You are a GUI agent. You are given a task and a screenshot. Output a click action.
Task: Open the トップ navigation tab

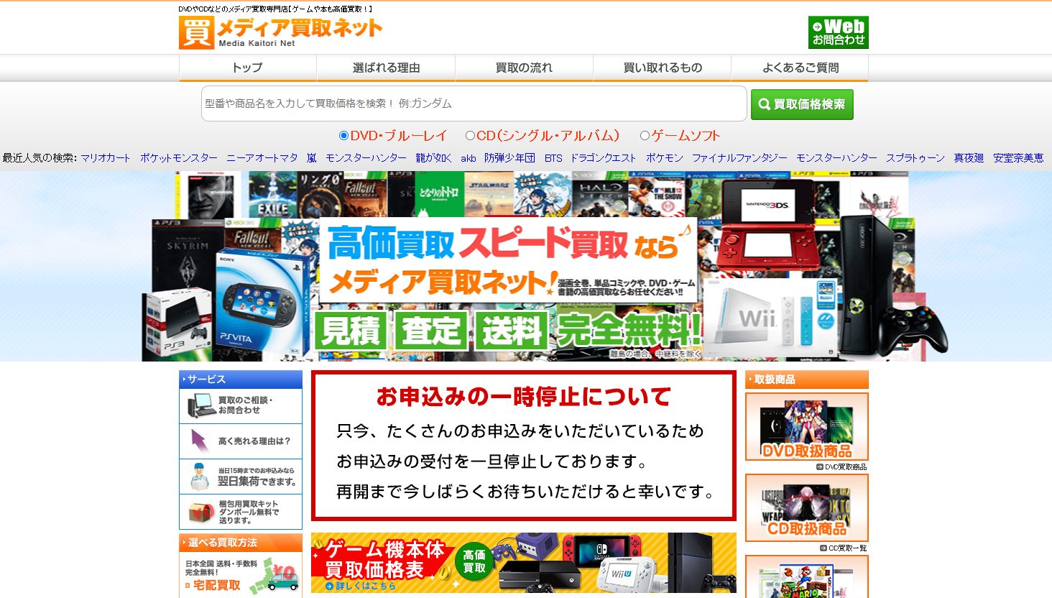click(x=247, y=68)
